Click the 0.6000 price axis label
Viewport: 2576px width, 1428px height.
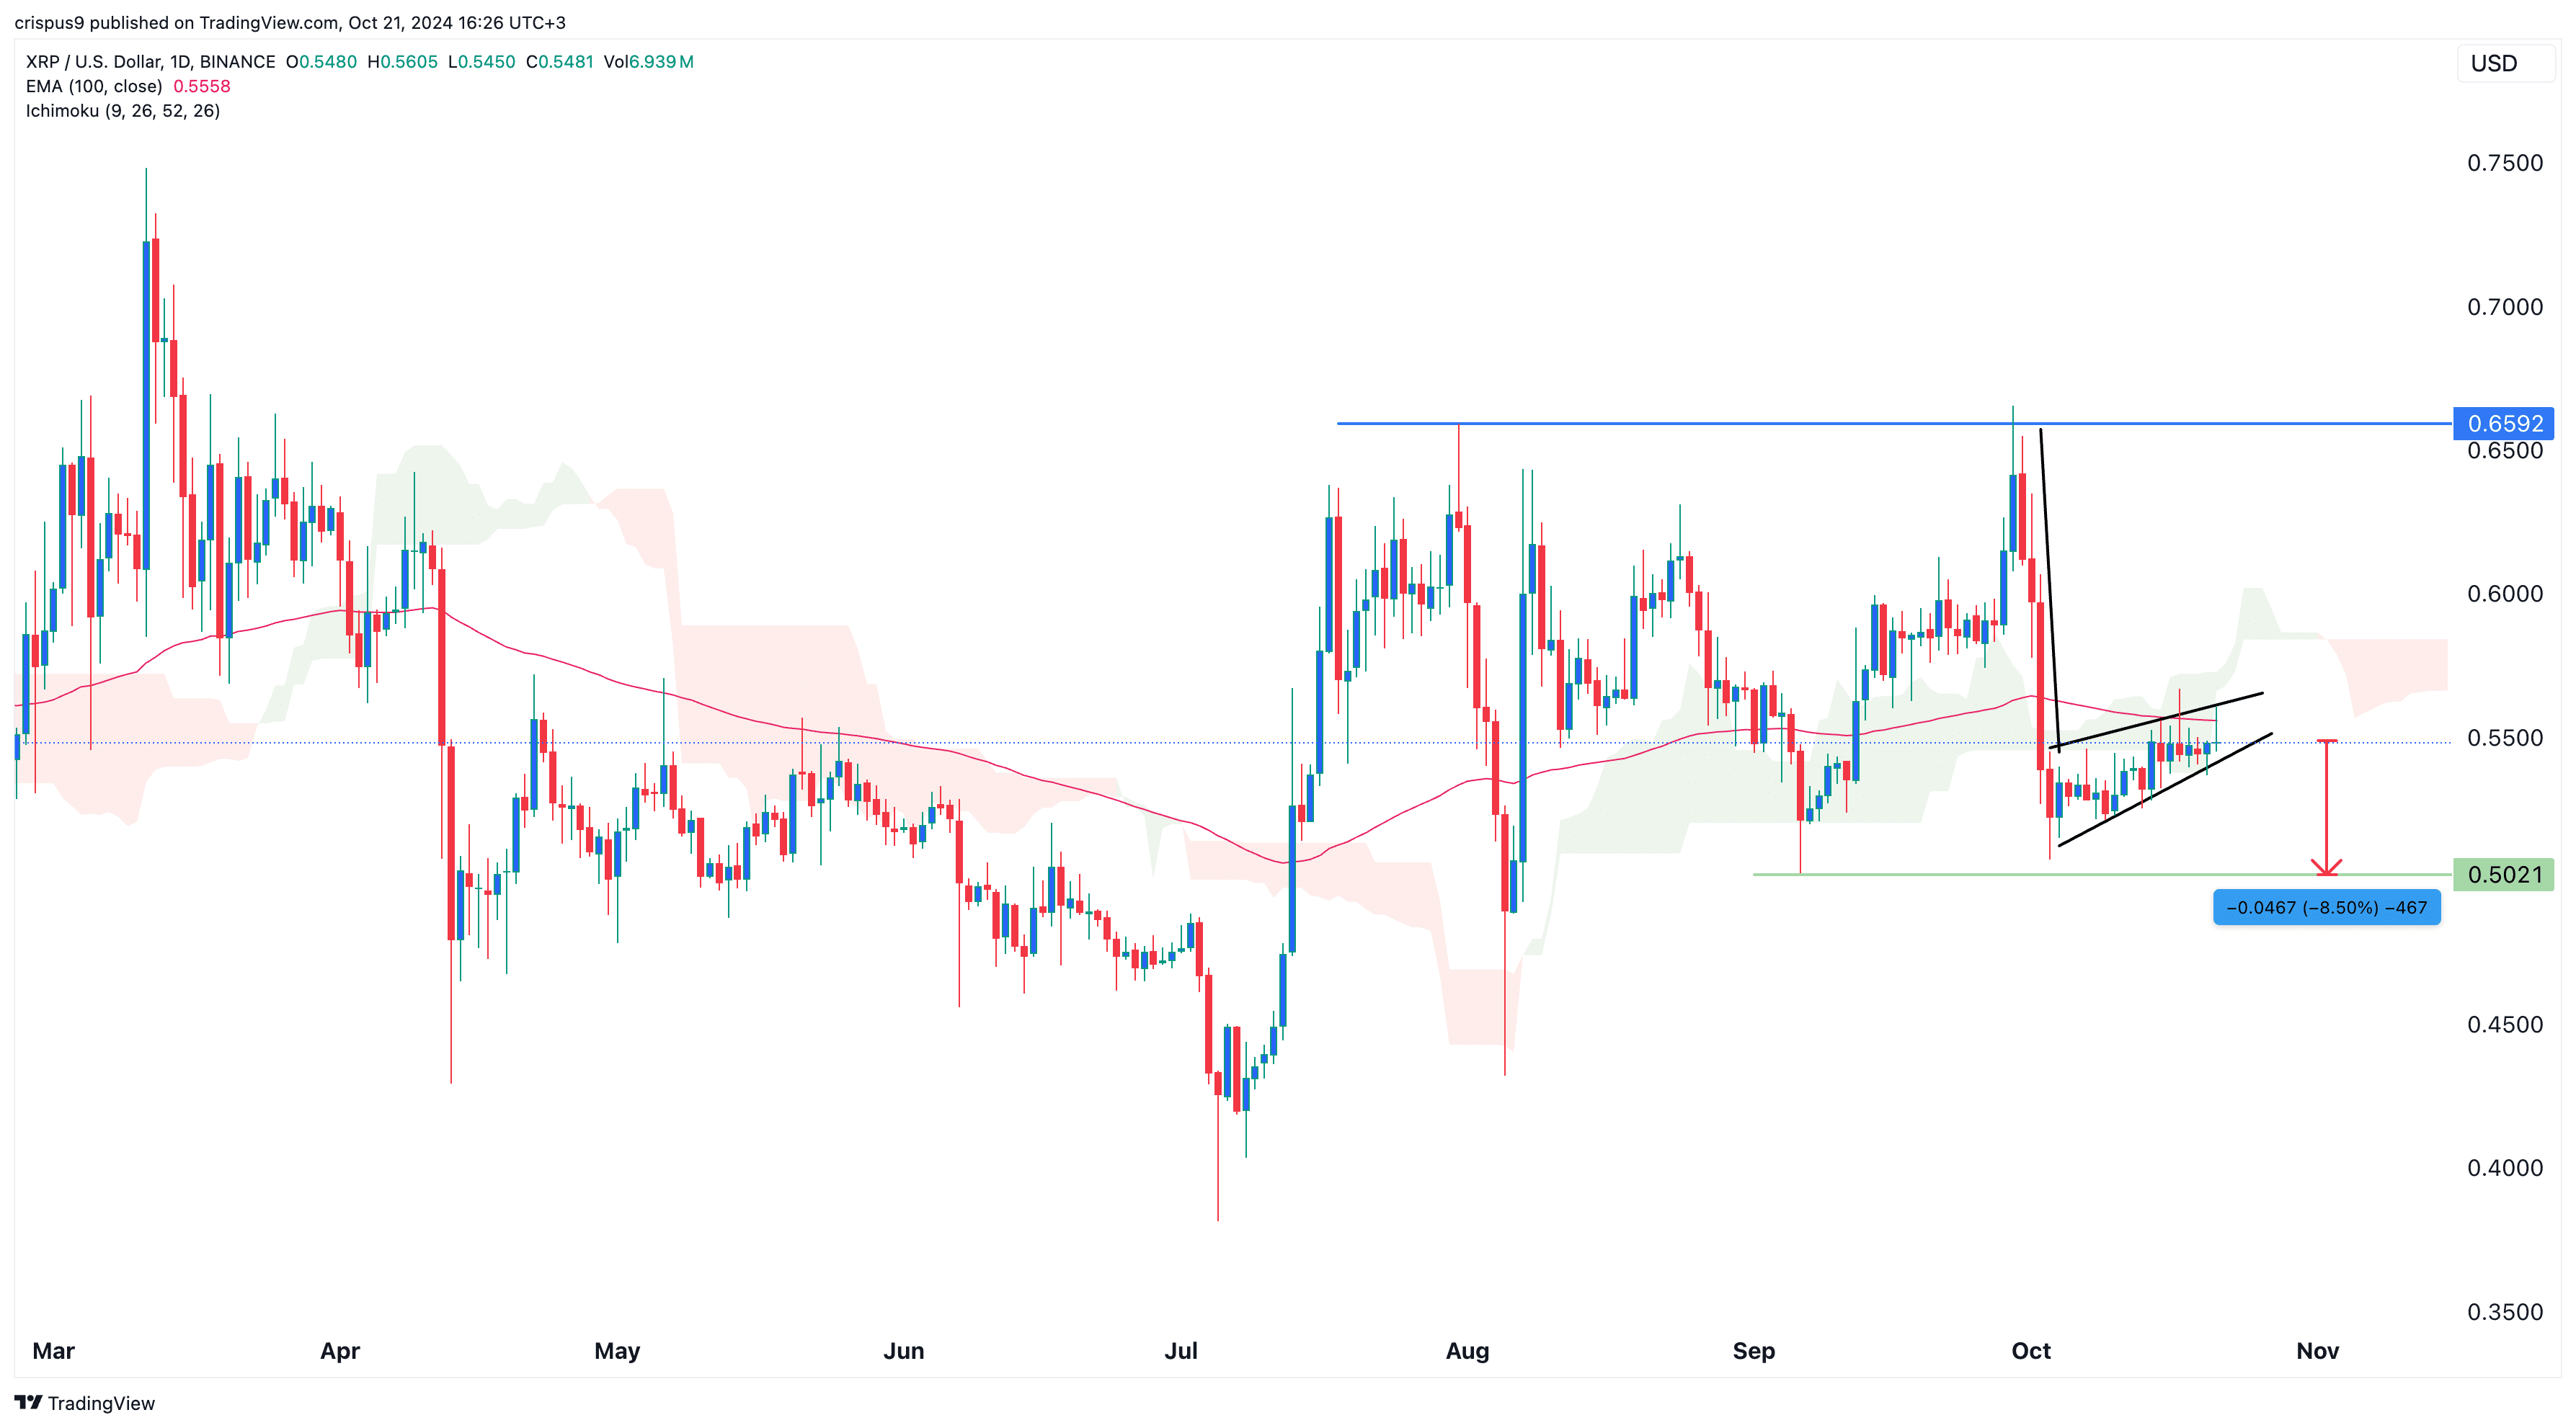click(x=2504, y=594)
